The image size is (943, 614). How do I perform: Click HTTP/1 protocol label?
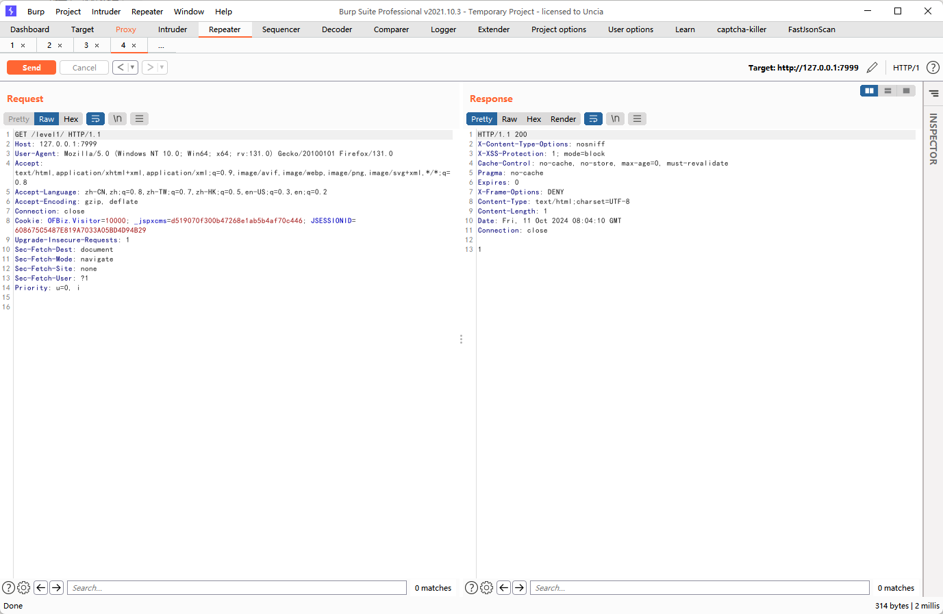[906, 68]
